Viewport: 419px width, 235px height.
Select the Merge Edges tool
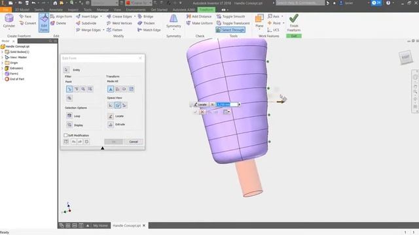pos(88,30)
